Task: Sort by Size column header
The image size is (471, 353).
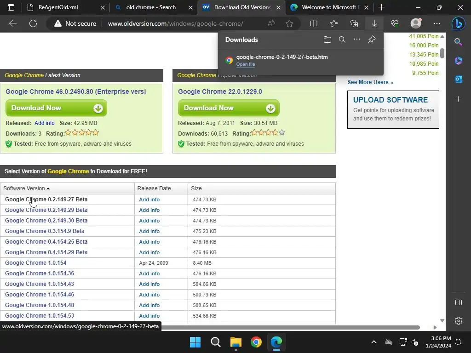Action: tap(262, 188)
